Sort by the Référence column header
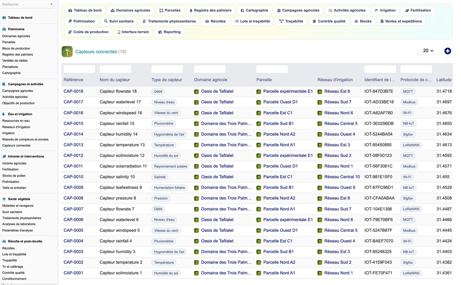This screenshot has width=461, height=285. coord(73,80)
